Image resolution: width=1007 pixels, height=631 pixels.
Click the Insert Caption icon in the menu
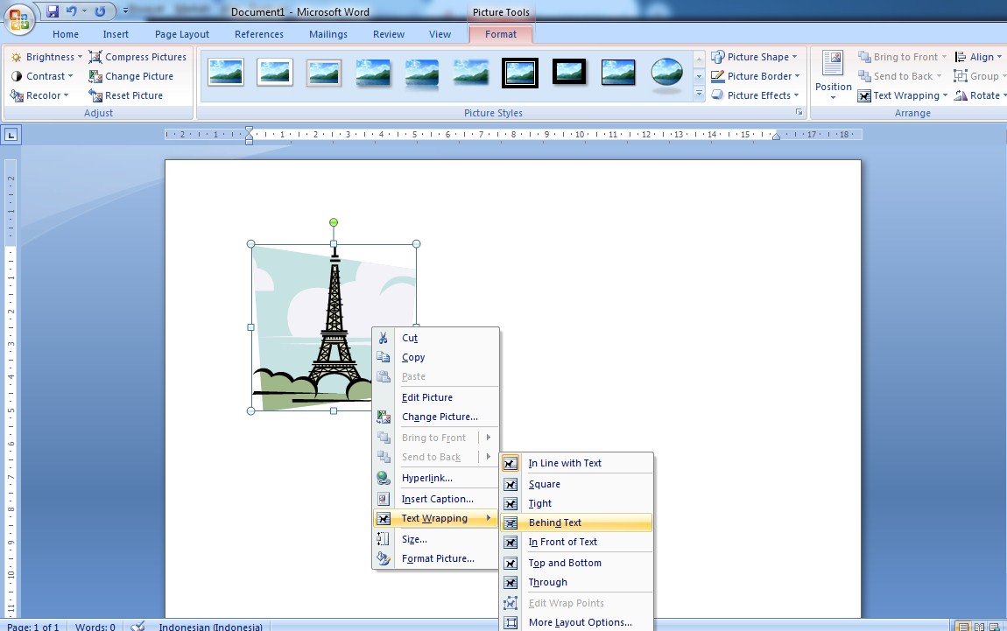click(384, 499)
